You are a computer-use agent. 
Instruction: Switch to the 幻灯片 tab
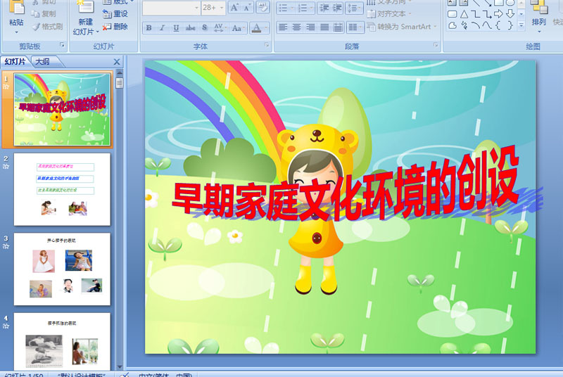click(x=15, y=62)
